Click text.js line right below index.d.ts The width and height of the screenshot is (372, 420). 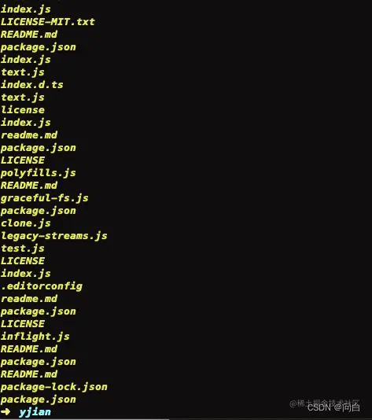[x=23, y=98]
